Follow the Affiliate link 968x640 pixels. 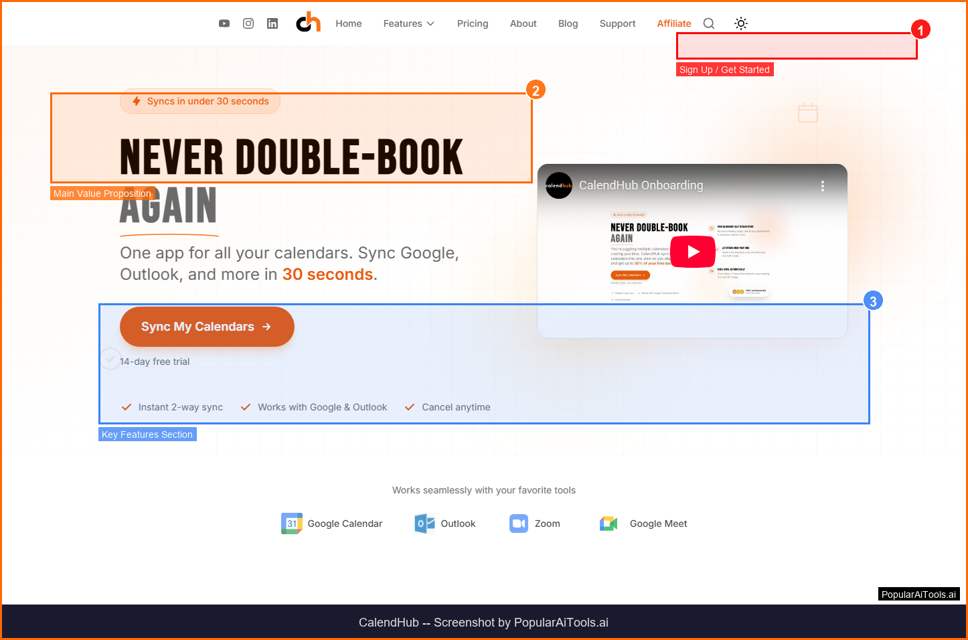[673, 23]
